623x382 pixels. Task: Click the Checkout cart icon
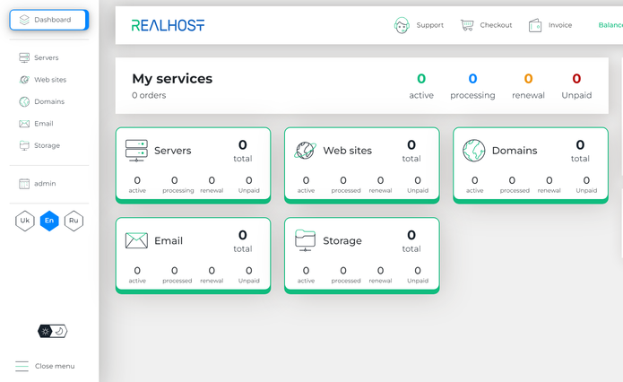coord(467,25)
